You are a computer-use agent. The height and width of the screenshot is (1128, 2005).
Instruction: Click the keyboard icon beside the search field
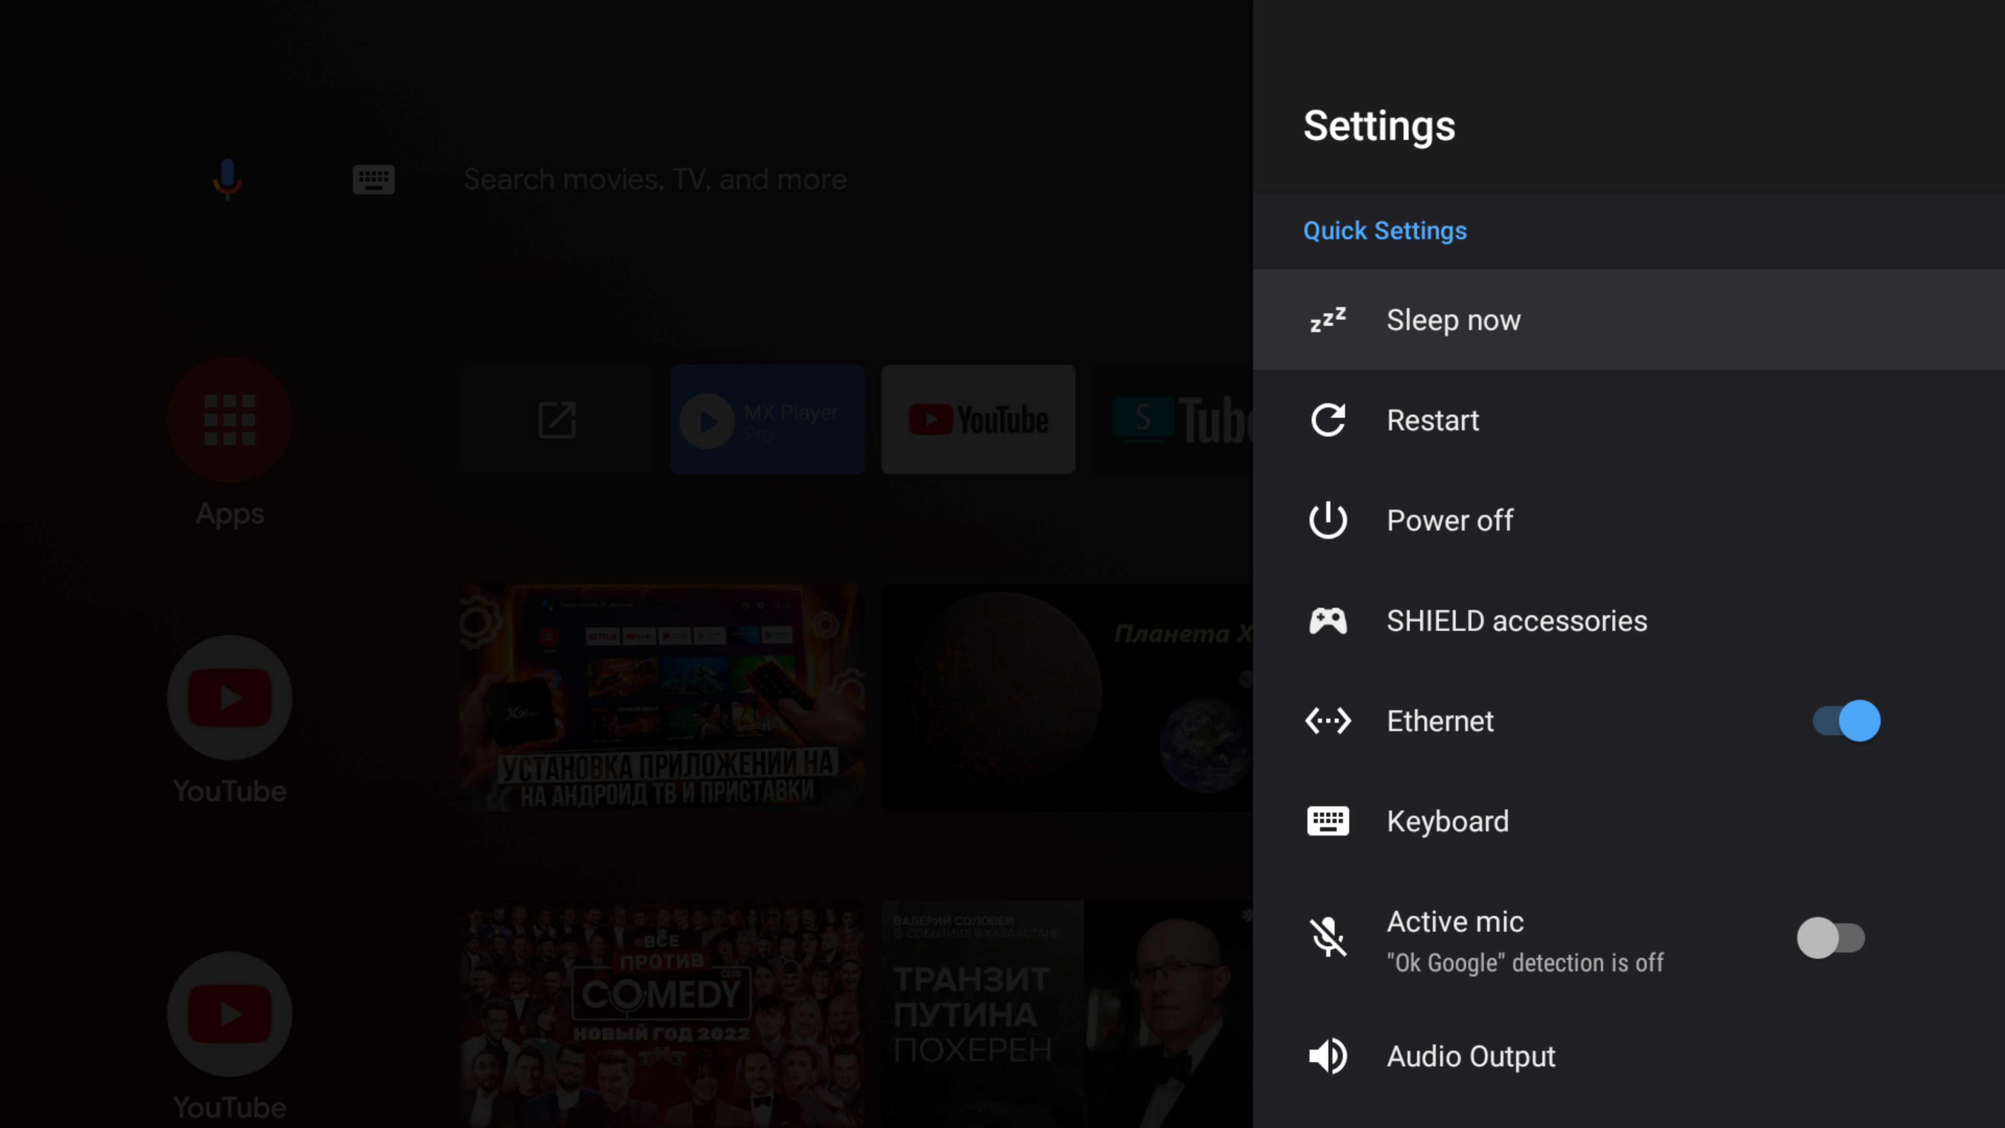(x=374, y=180)
